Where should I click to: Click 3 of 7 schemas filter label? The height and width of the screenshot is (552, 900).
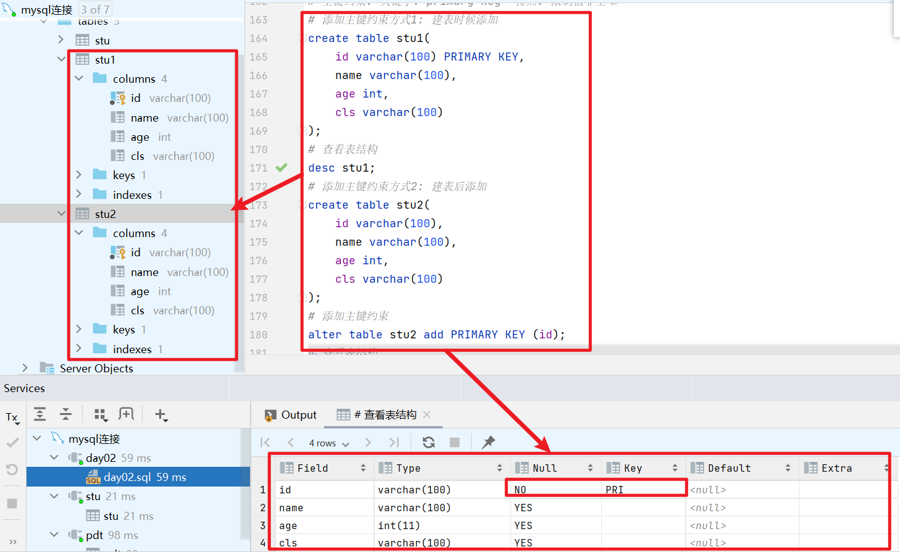[x=95, y=9]
